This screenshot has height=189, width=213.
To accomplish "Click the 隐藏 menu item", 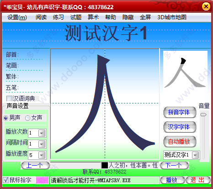I will click(128, 17).
